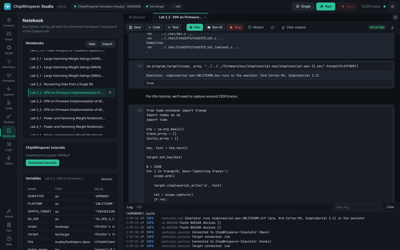Restart the kernel

tap(256, 27)
